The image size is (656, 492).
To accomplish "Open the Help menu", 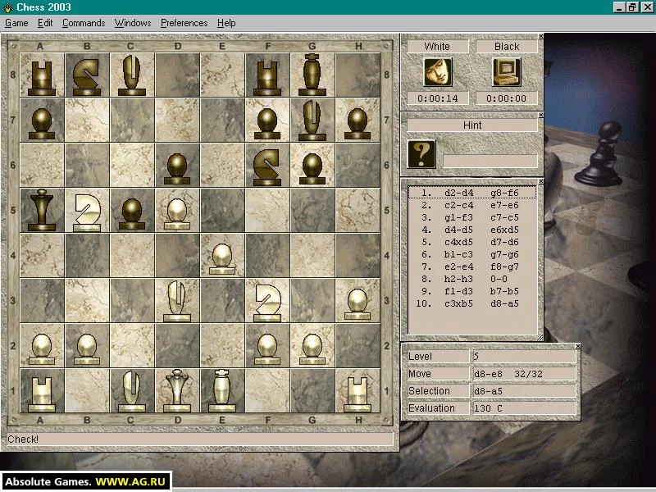I will coord(226,23).
